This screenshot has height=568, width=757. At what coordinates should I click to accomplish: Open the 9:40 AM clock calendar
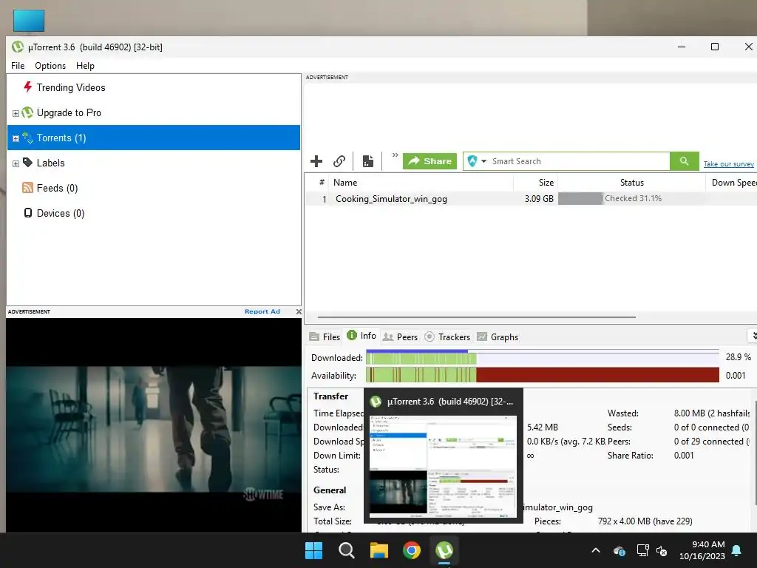(702, 550)
